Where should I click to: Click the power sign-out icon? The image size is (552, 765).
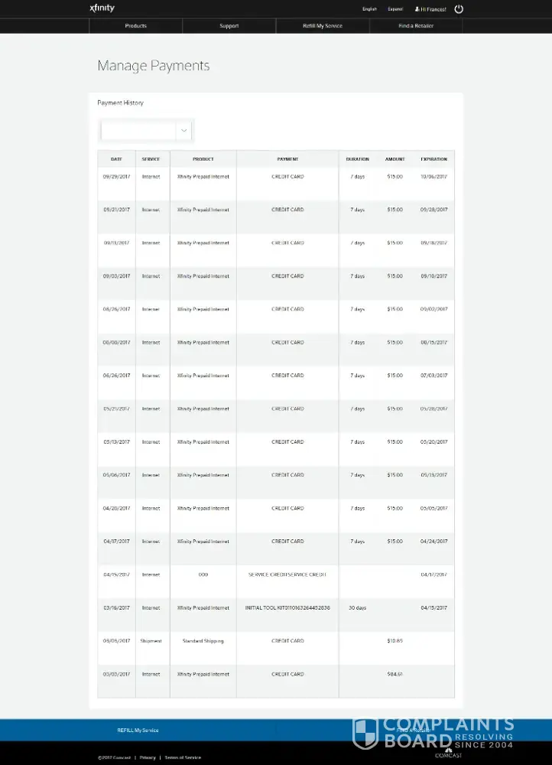click(x=459, y=9)
